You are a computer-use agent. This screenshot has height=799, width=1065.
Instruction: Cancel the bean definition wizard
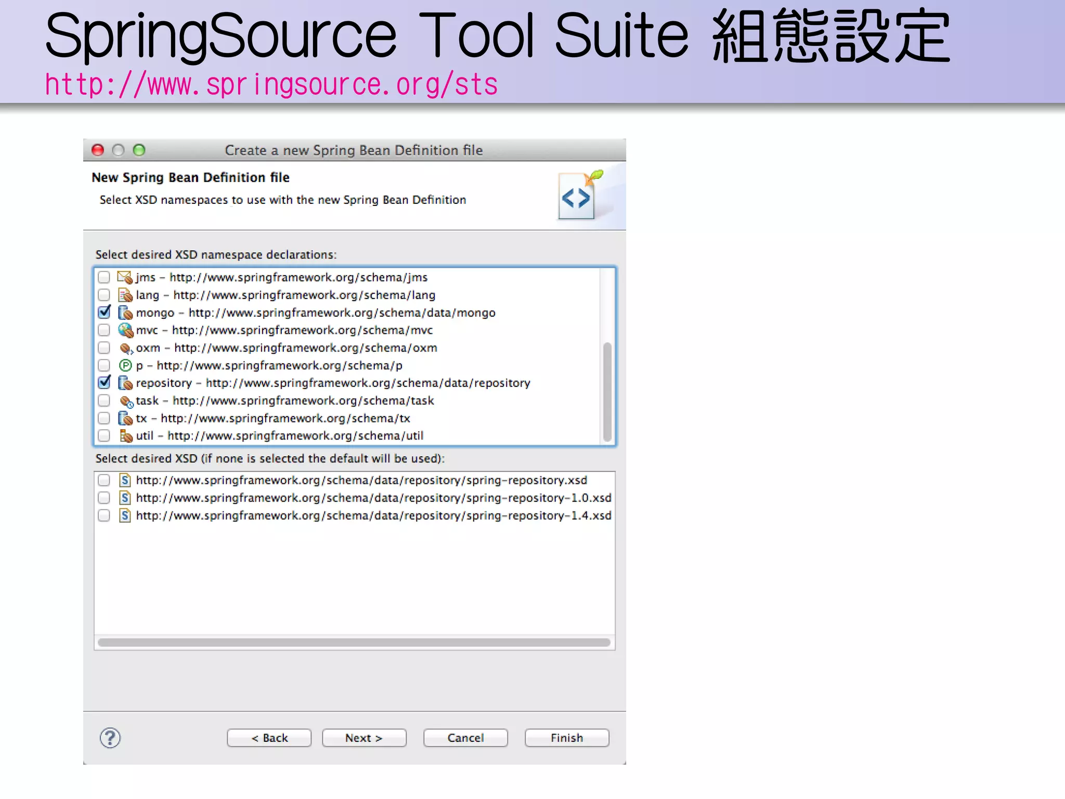[x=465, y=738]
